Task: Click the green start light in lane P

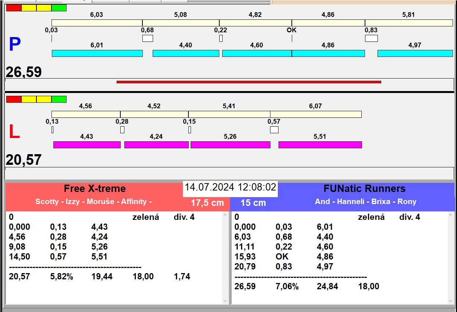Action: (59, 8)
